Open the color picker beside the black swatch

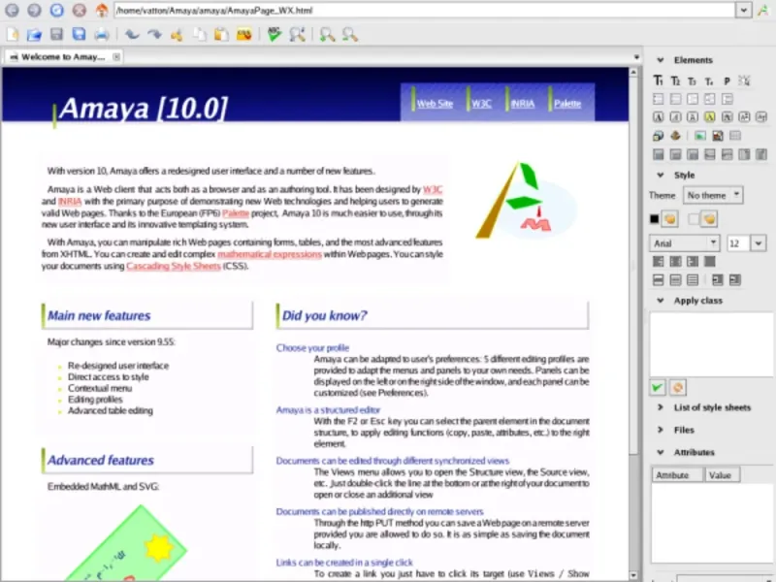point(670,219)
